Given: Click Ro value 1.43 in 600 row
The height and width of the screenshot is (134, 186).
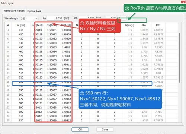Looking at the screenshot, I should pos(144,112).
